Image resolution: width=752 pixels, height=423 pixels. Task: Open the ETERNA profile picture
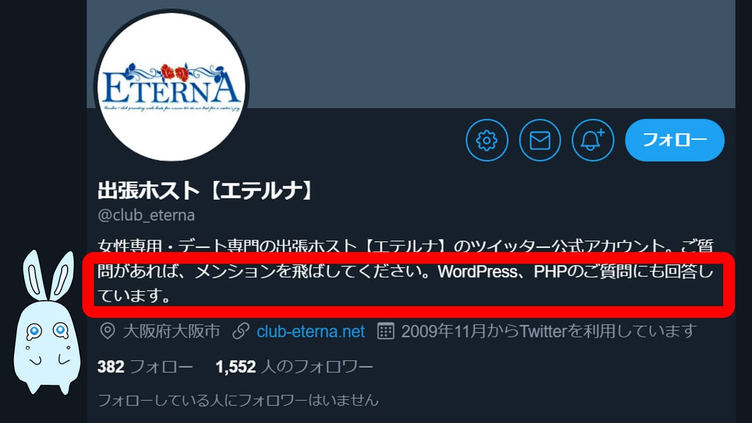[171, 87]
